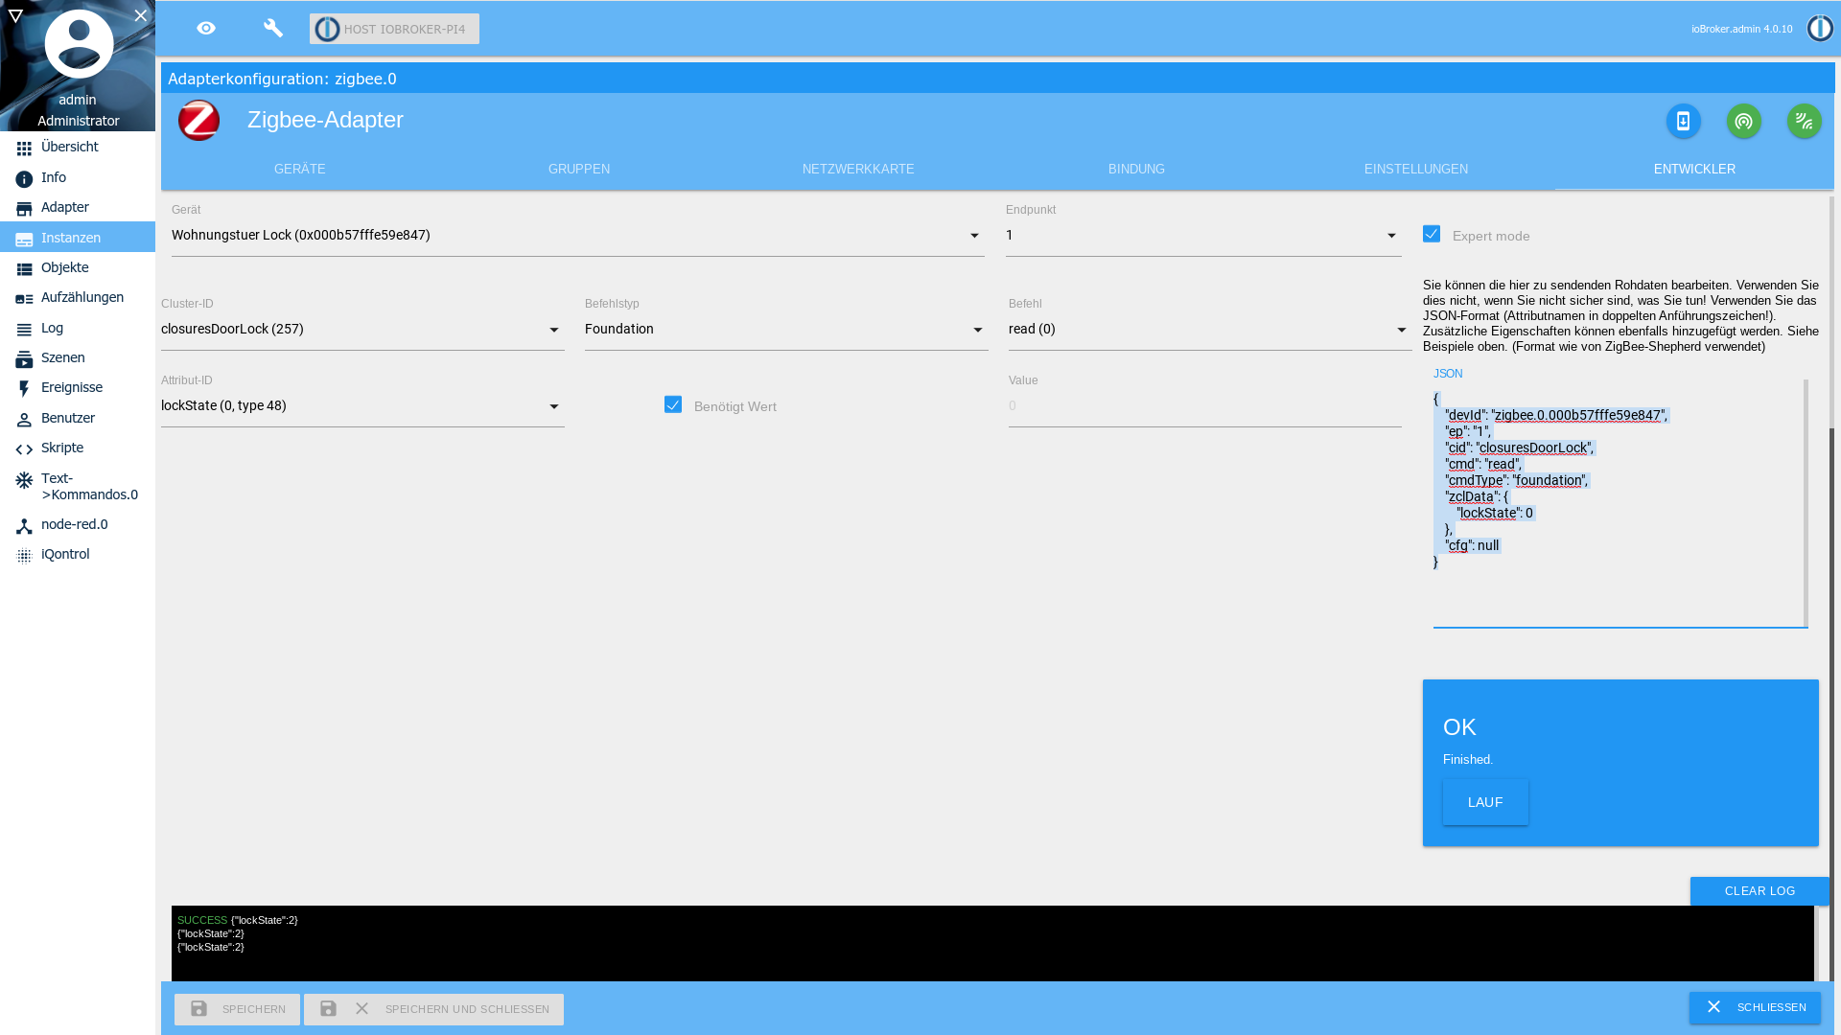1841x1035 pixels.
Task: Open the Cluster-ID dropdown
Action: pyautogui.click(x=362, y=330)
